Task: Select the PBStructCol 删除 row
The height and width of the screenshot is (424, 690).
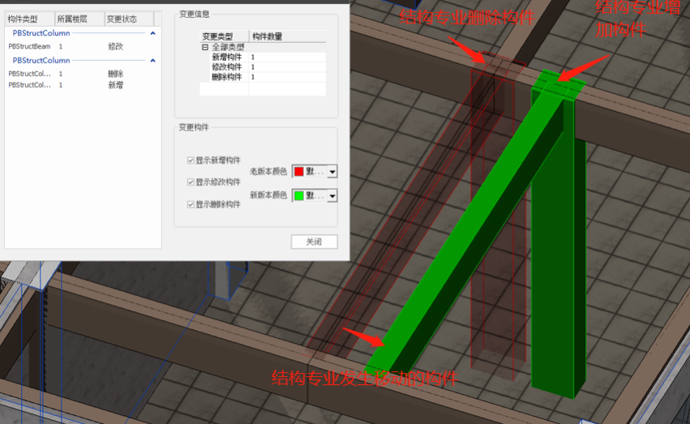Action: click(x=82, y=74)
